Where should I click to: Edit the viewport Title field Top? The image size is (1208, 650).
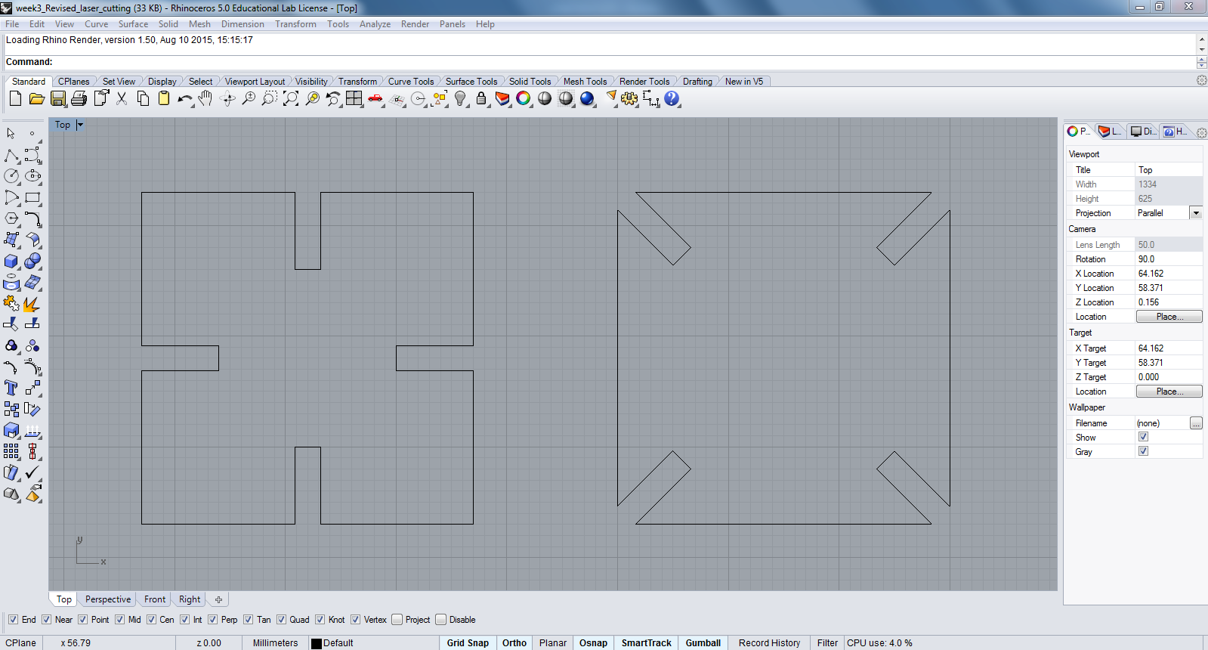click(x=1168, y=170)
